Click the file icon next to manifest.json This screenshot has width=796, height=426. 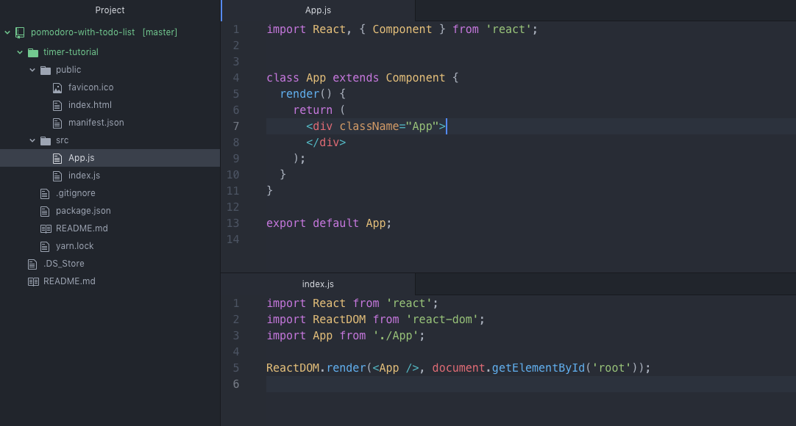[x=57, y=122]
